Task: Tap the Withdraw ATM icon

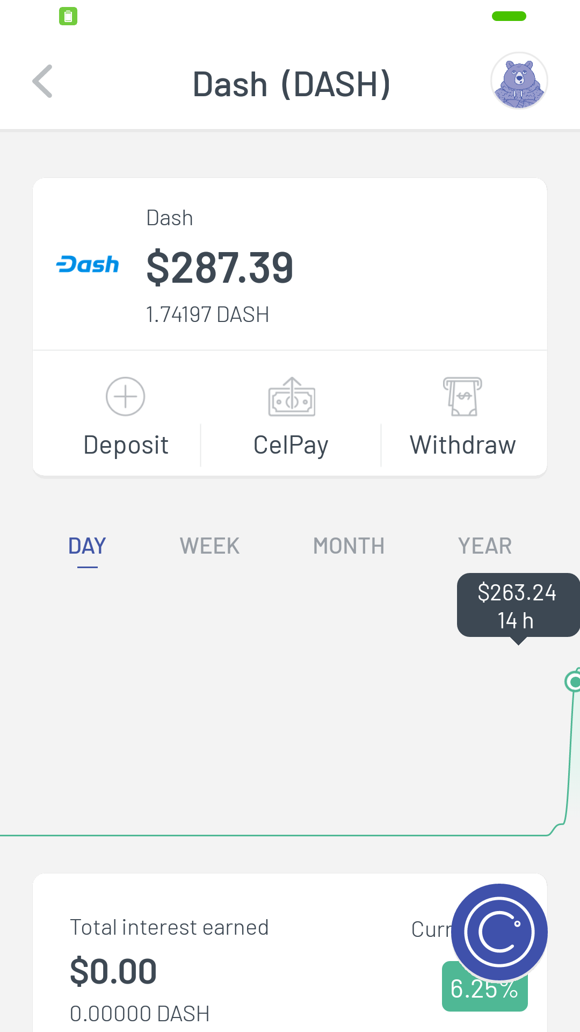Action: click(x=462, y=397)
